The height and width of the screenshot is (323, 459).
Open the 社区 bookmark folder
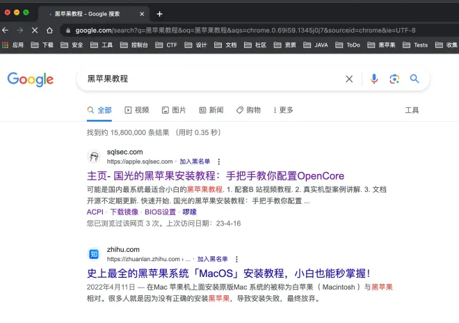tap(255, 45)
